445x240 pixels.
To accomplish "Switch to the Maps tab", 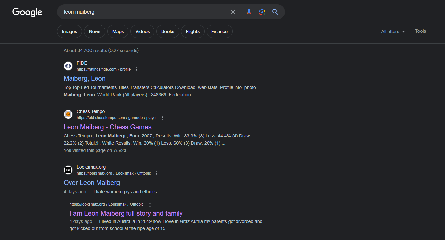I will coord(118,31).
